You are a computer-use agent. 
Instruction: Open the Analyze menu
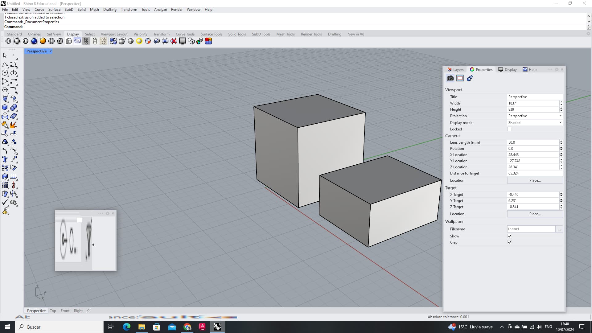160,10
